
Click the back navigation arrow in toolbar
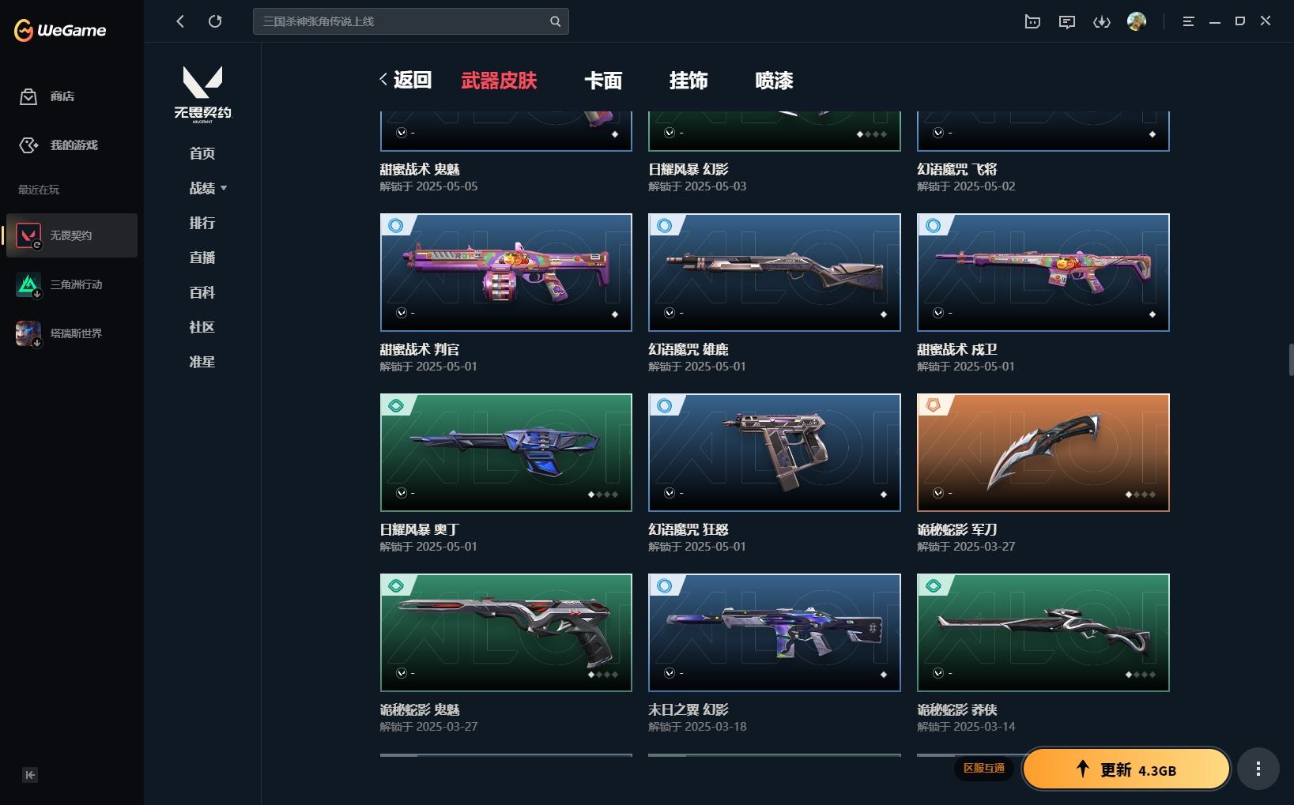180,21
